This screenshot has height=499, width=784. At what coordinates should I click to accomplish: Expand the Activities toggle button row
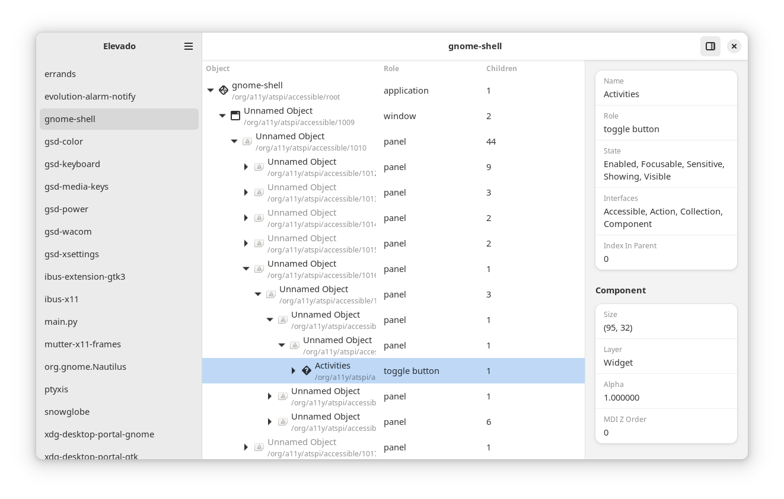(x=294, y=370)
